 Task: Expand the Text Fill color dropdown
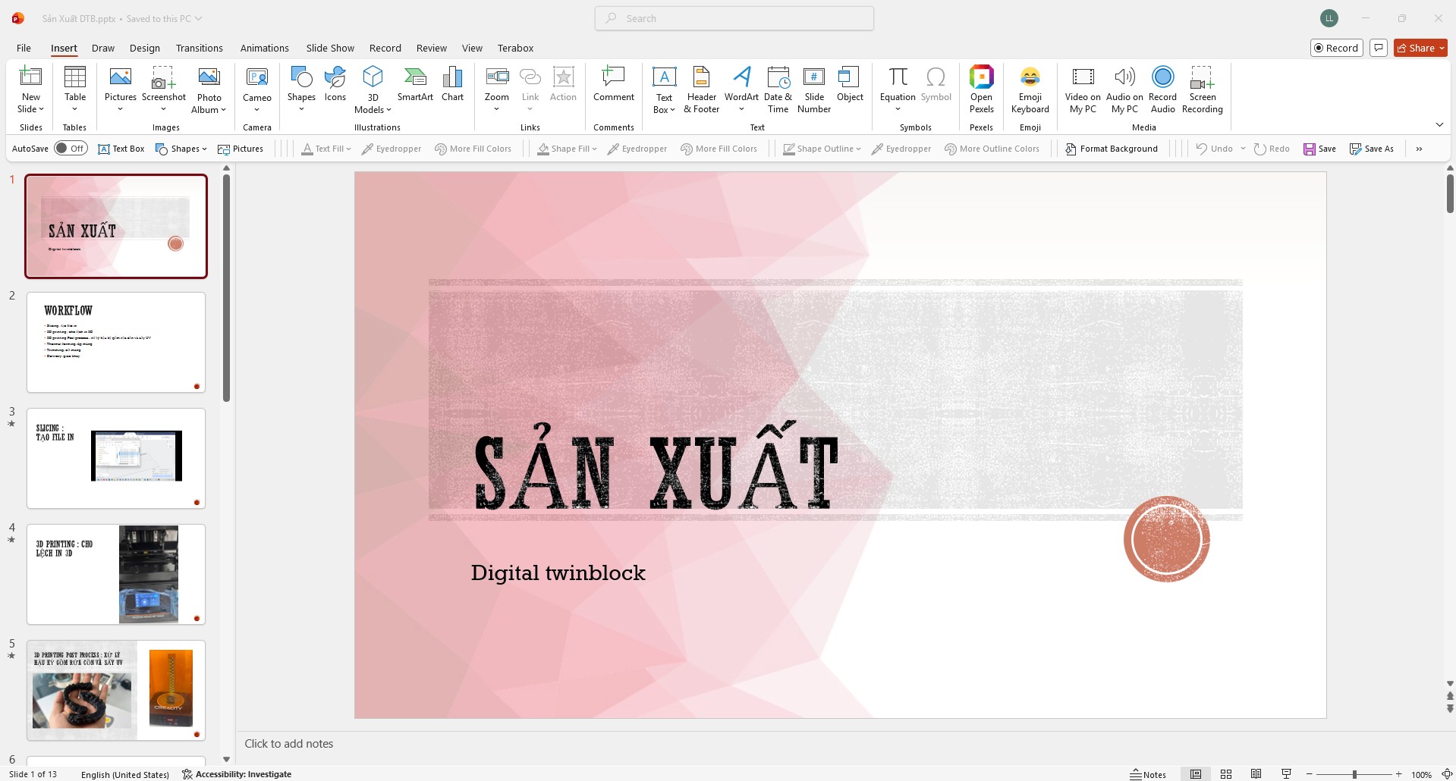click(x=348, y=149)
